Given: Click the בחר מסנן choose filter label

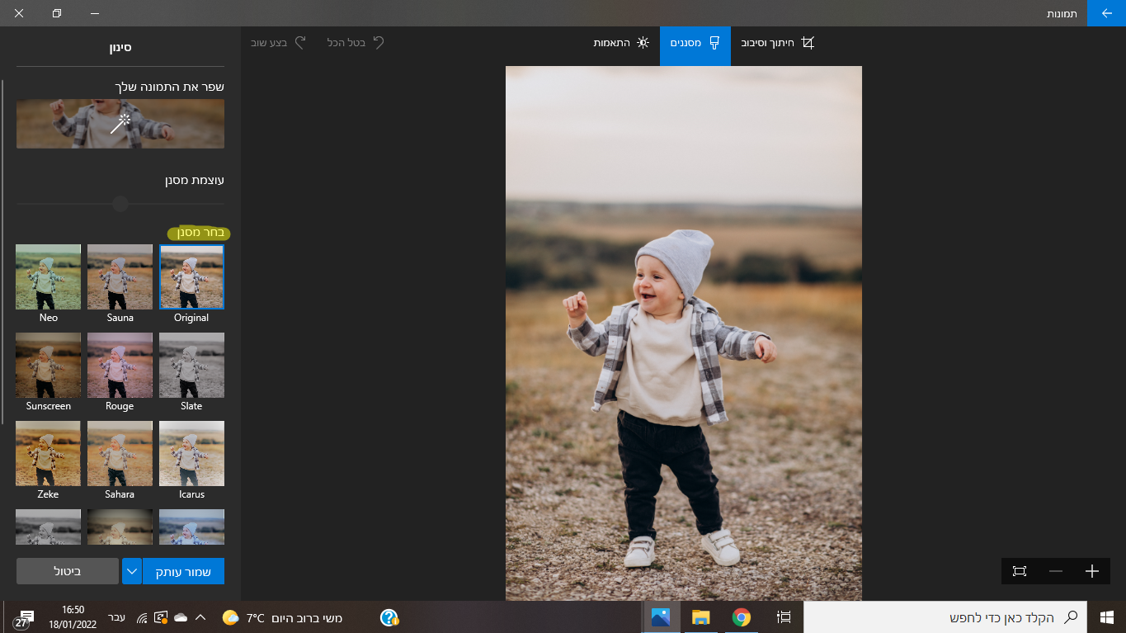Looking at the screenshot, I should tap(199, 233).
